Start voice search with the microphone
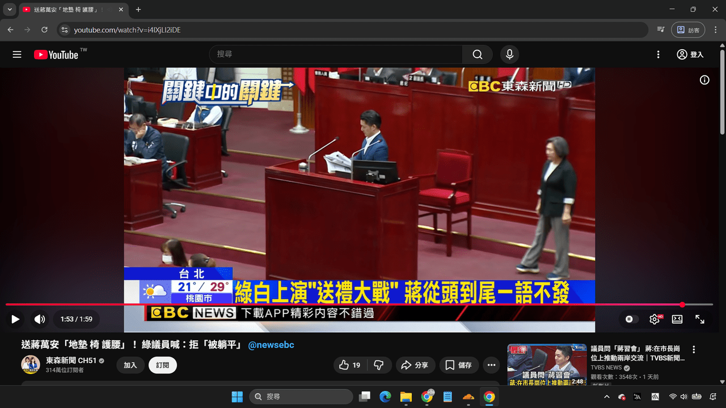The height and width of the screenshot is (408, 726). coord(509,54)
